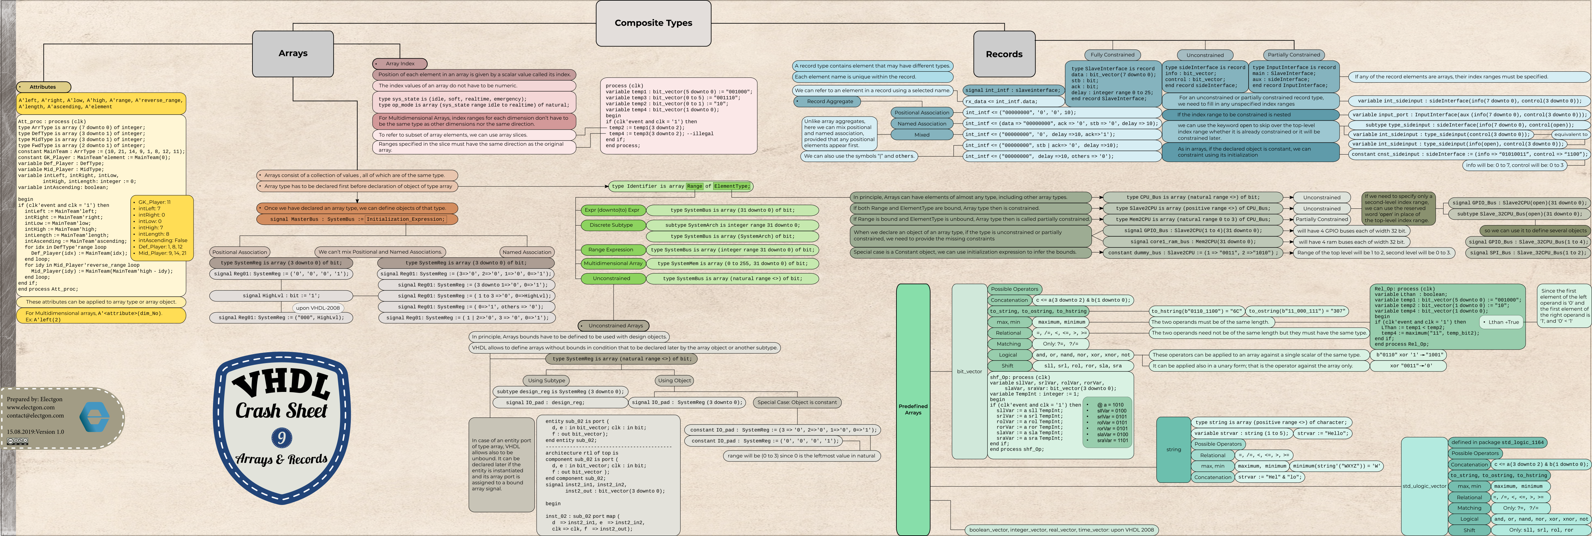Image resolution: width=1592 pixels, height=536 pixels.
Task: Click the '15.08.2019:Version 1.0' text
Action: click(35, 432)
